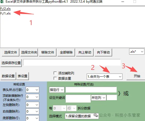Open the disabled 每 0 count dropdown
This screenshot has height=121, width=145.
point(60,108)
